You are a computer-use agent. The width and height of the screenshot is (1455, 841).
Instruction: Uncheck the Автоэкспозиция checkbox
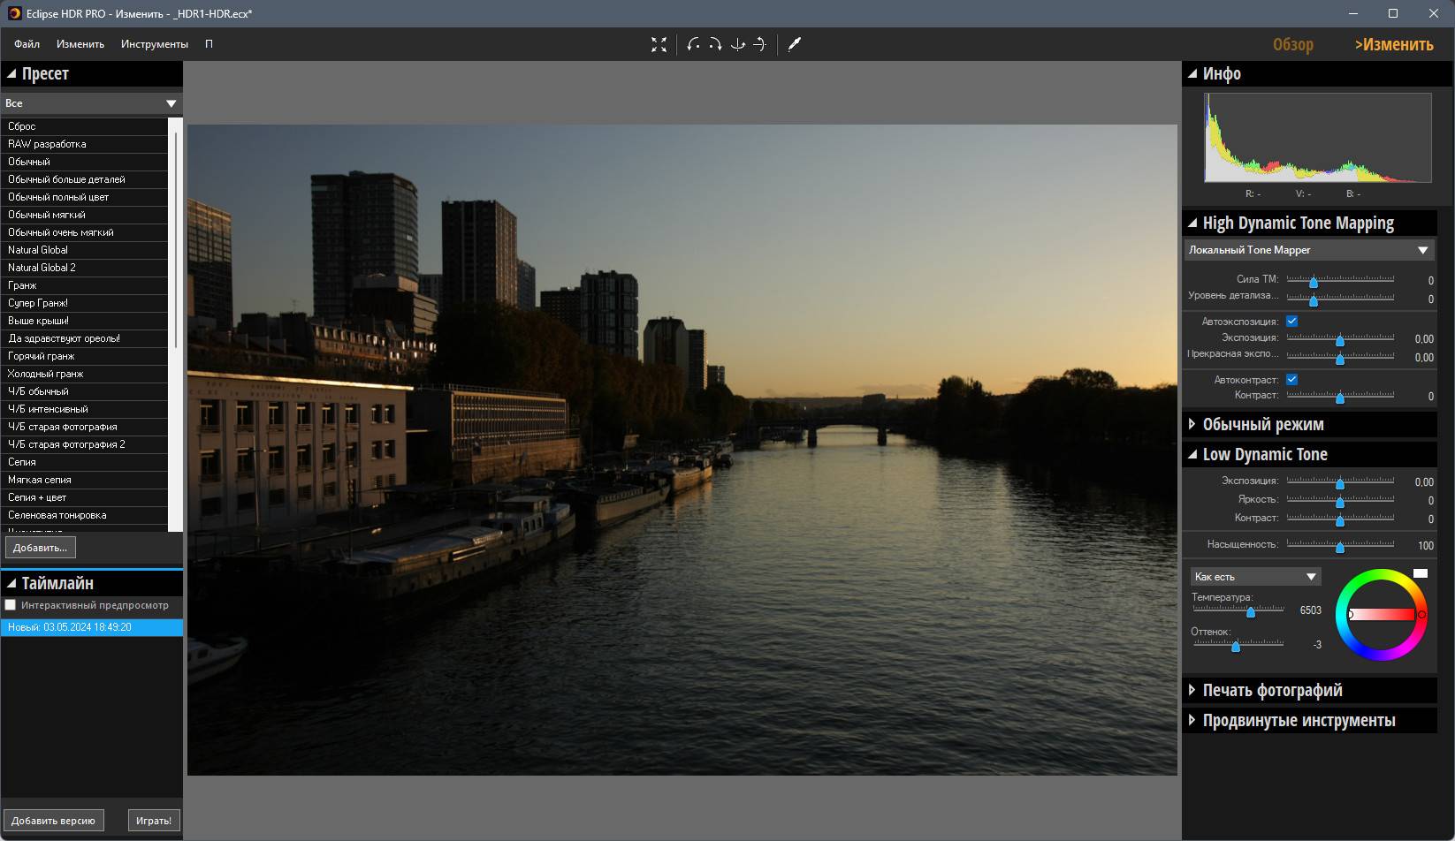(x=1291, y=322)
